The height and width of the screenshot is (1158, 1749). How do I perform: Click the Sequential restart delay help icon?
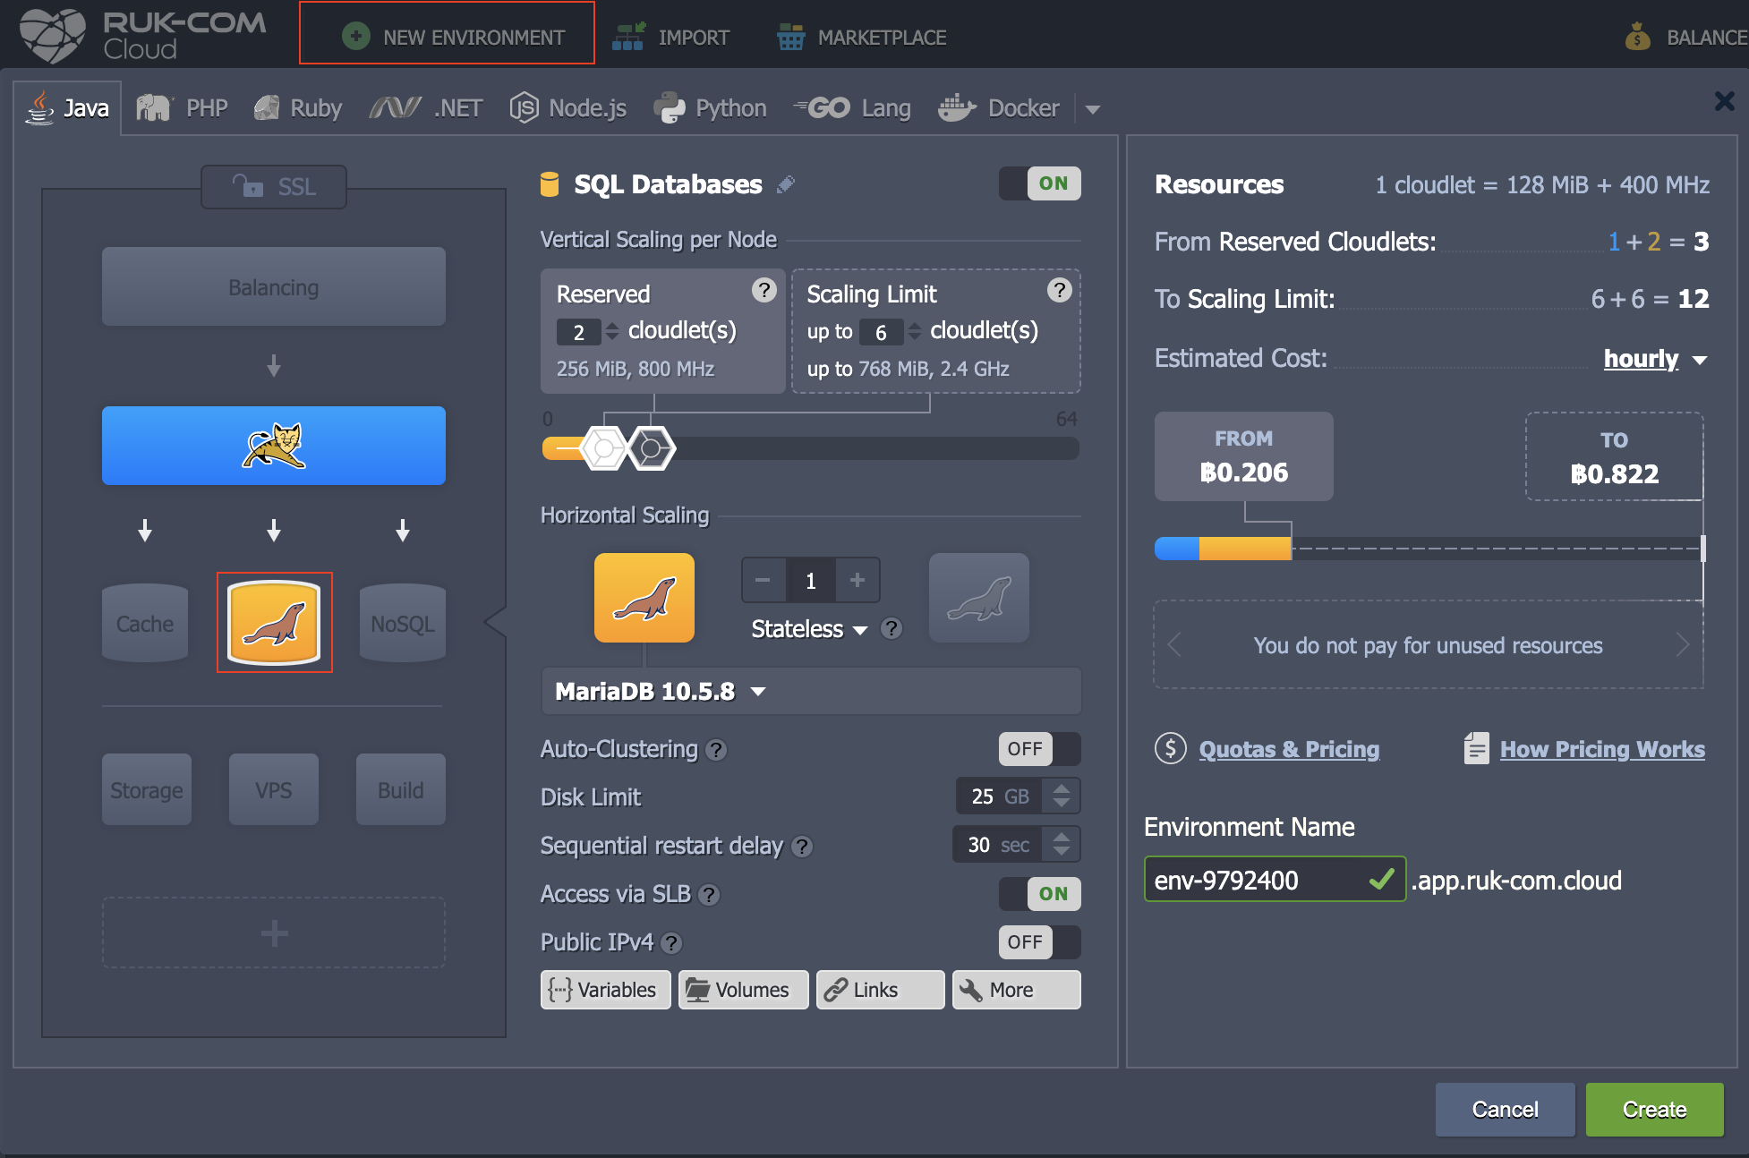click(x=802, y=847)
